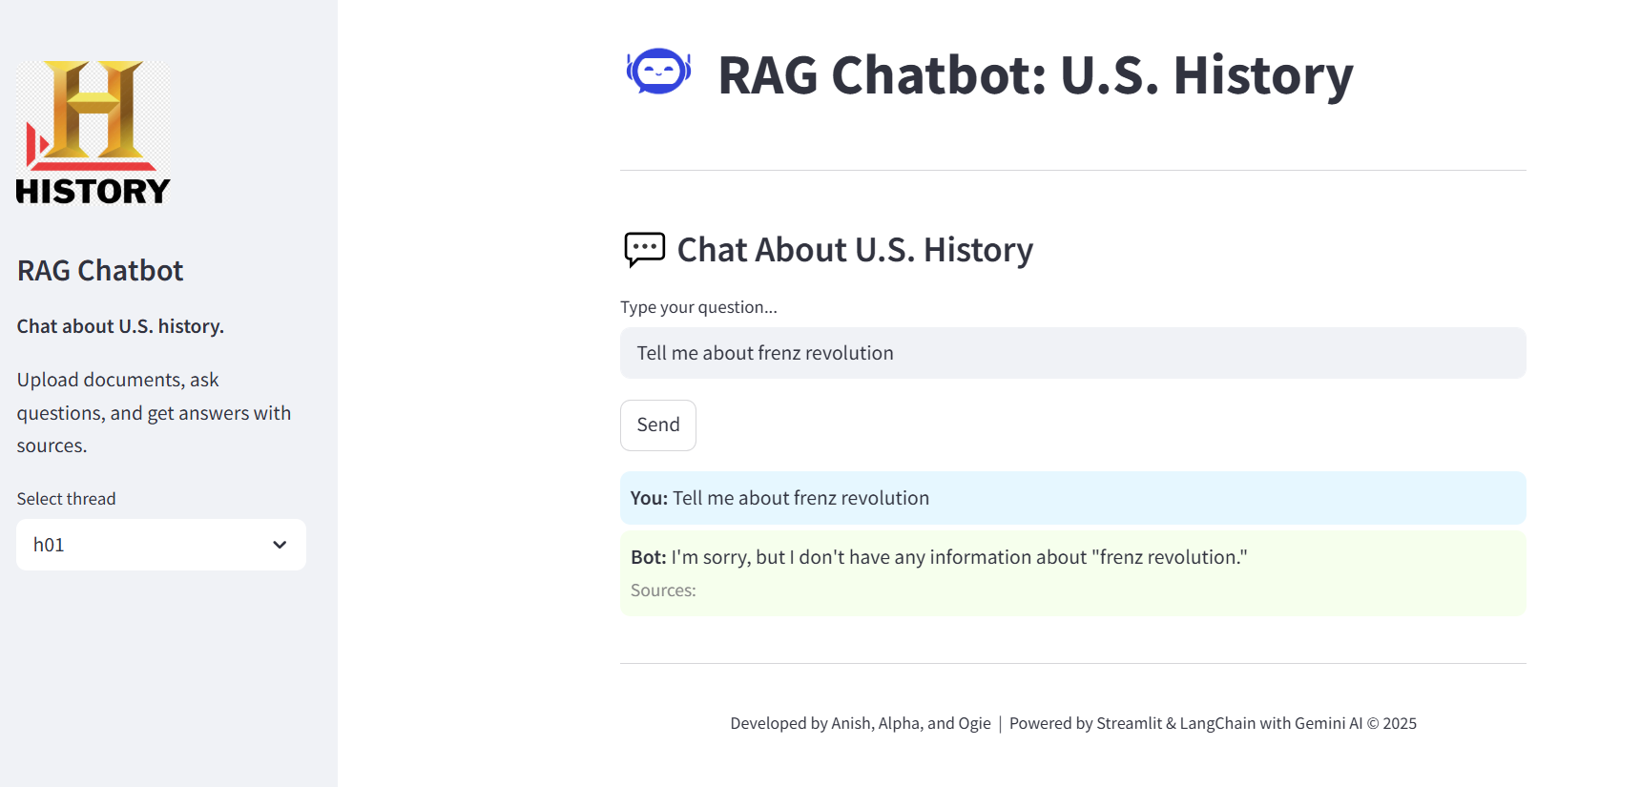
Task: Click the sidebar RAG Chatbot heading
Action: pos(100,271)
